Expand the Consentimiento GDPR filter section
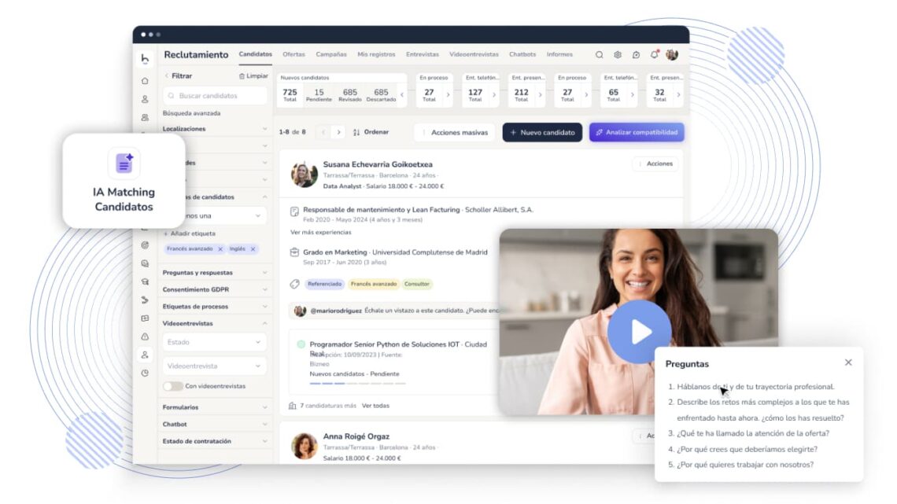897x504 pixels. 214,289
